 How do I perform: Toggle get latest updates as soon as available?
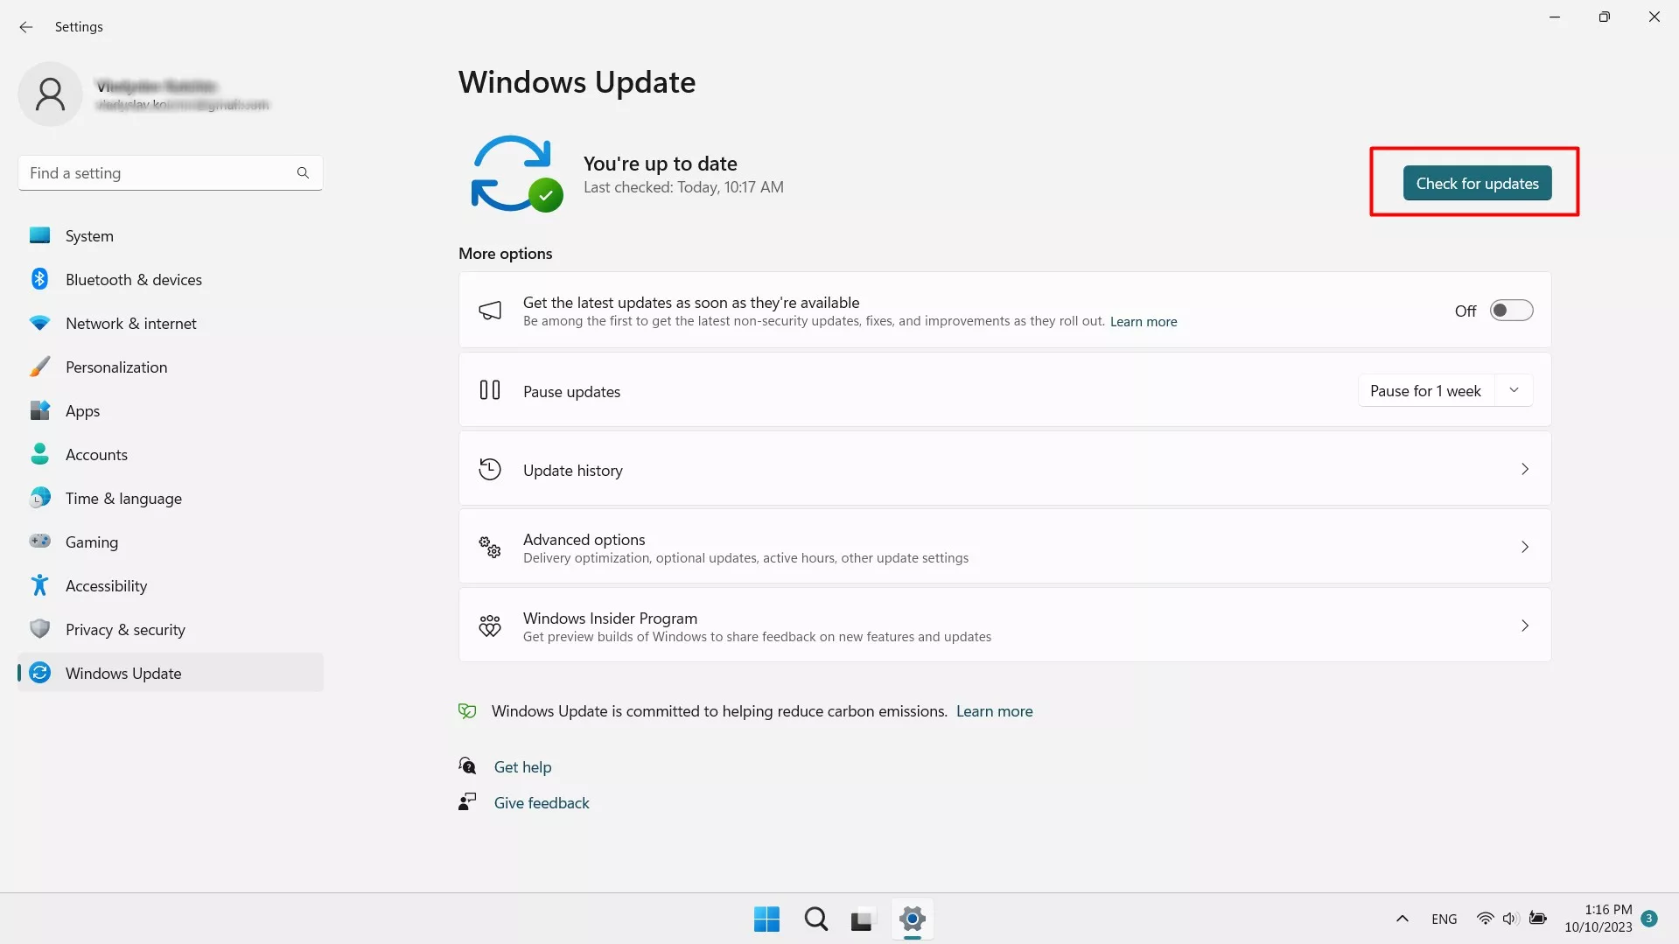(x=1511, y=311)
